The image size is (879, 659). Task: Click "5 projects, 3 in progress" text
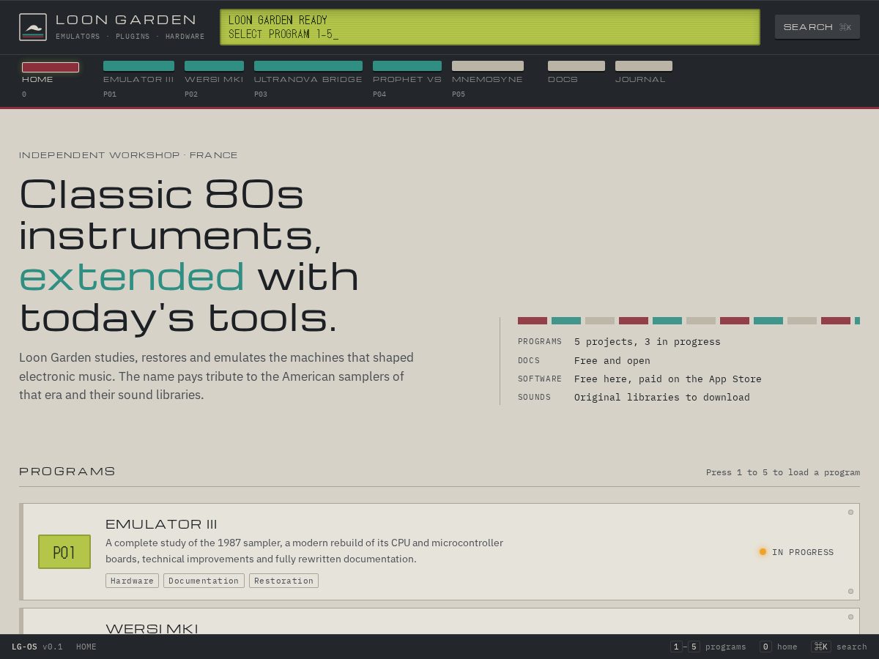[x=648, y=342]
